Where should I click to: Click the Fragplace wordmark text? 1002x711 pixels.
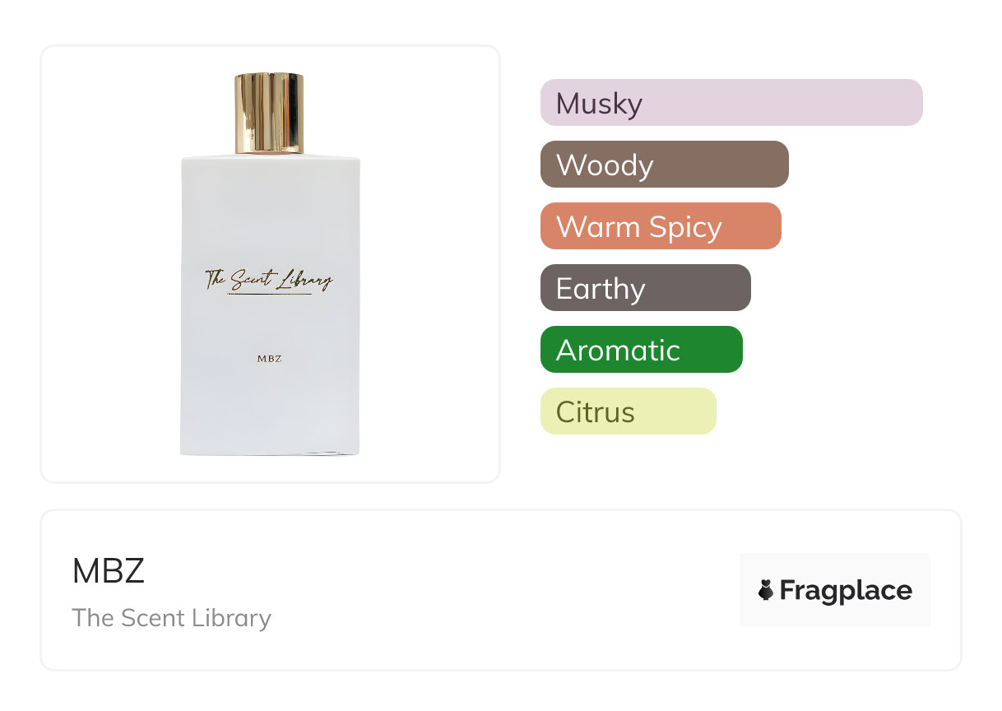[846, 591]
